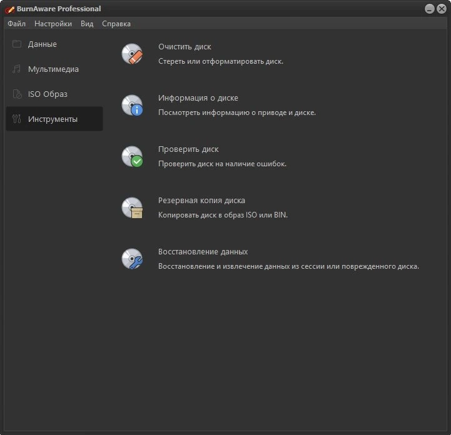Image resolution: width=451 pixels, height=435 pixels.
Task: Click 'Посмотреть информацию о приводе и диске.' text
Action: coord(237,112)
